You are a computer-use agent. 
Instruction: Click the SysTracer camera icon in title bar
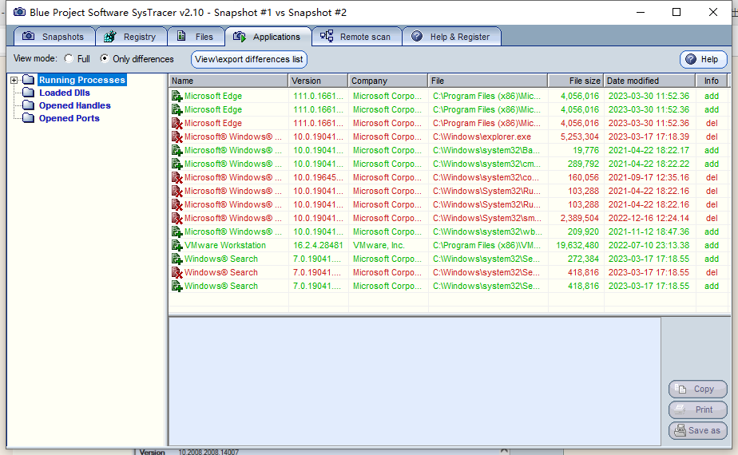click(x=19, y=12)
